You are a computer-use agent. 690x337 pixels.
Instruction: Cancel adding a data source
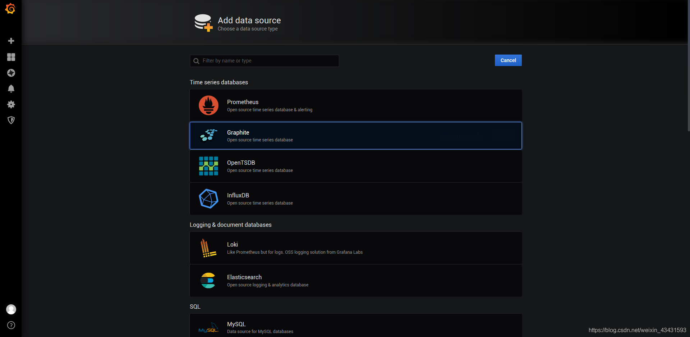point(508,60)
